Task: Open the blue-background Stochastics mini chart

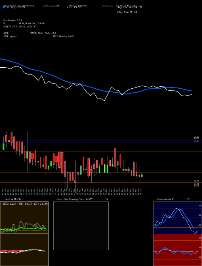Action: [x=177, y=218]
